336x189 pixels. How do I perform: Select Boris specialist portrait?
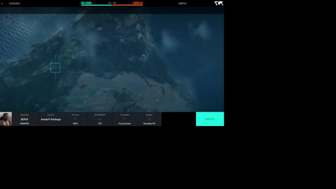tap(6, 119)
